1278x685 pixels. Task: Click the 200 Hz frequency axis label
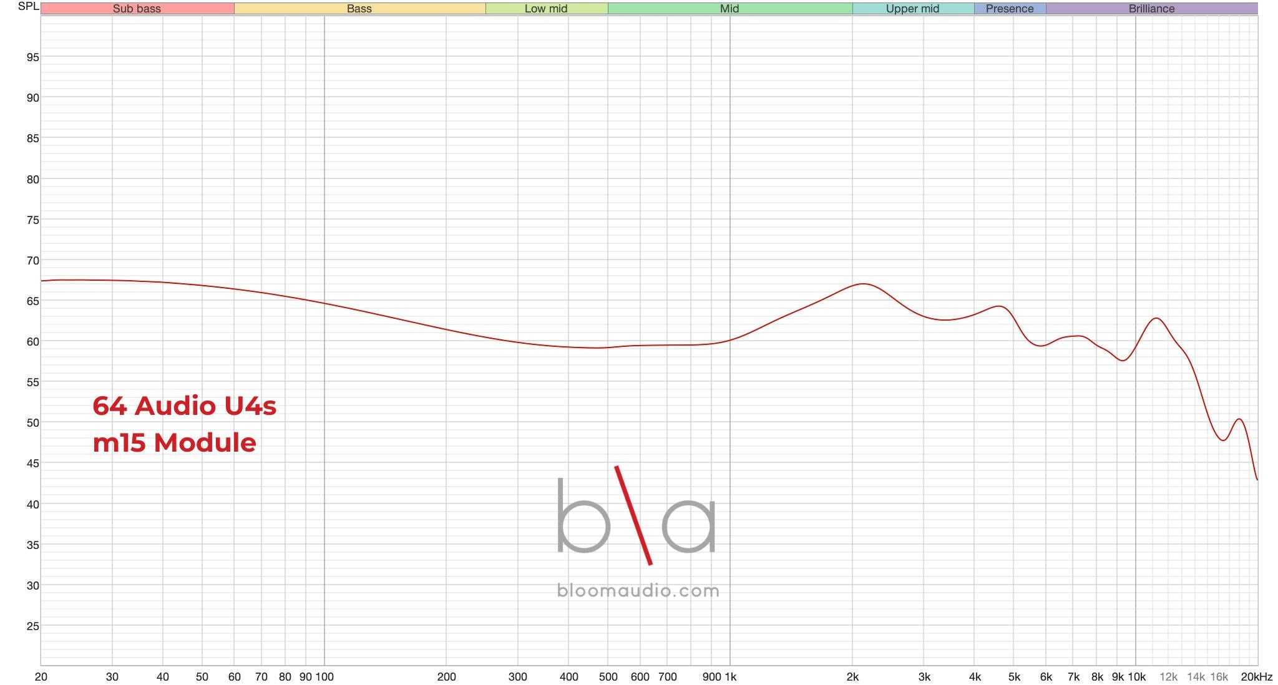(446, 677)
